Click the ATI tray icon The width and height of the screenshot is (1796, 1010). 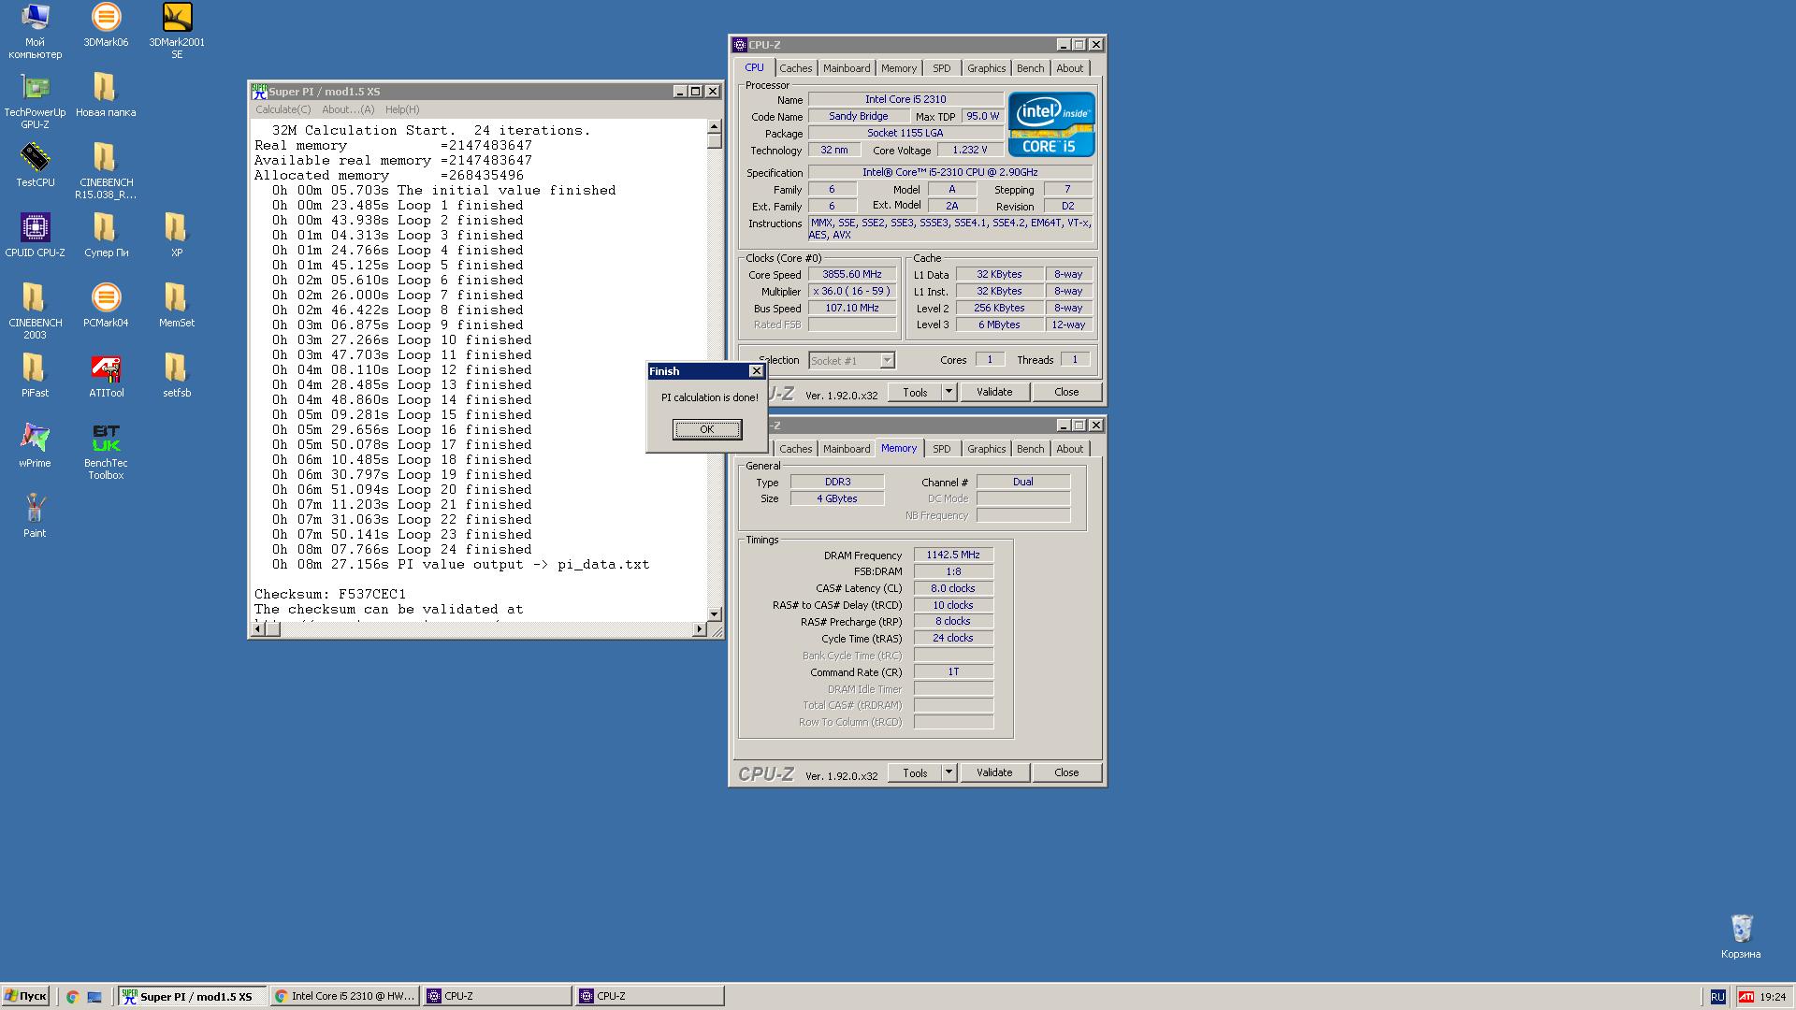pos(1745,997)
